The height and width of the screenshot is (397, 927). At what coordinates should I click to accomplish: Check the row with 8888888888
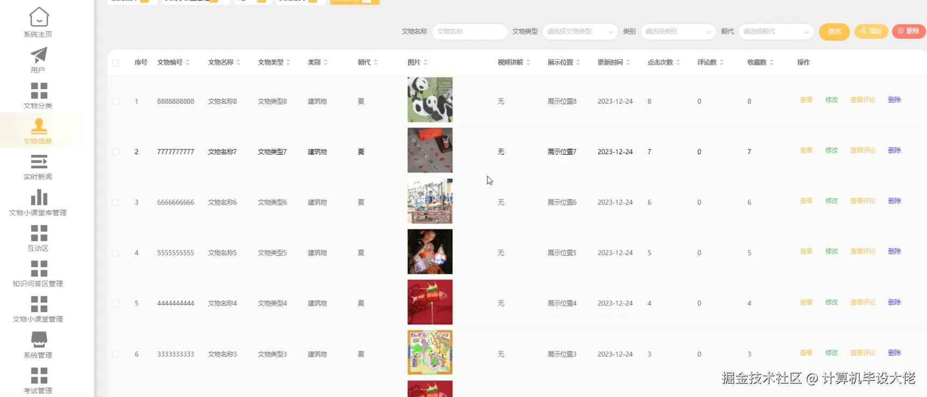coord(116,102)
